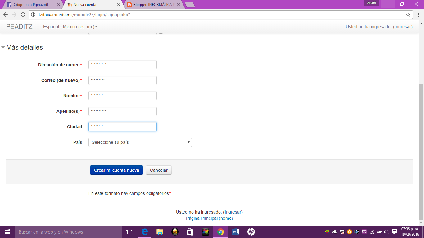Open the volume speaker tray icon
Viewport: 424px width, 238px height.
click(x=386, y=232)
